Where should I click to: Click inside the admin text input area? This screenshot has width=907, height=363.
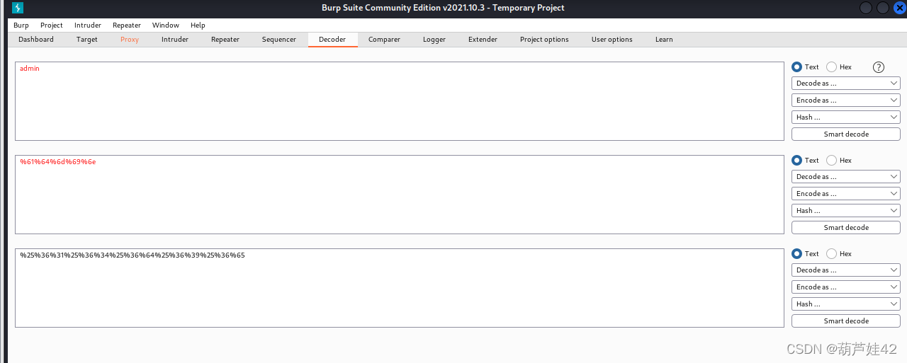[x=400, y=101]
